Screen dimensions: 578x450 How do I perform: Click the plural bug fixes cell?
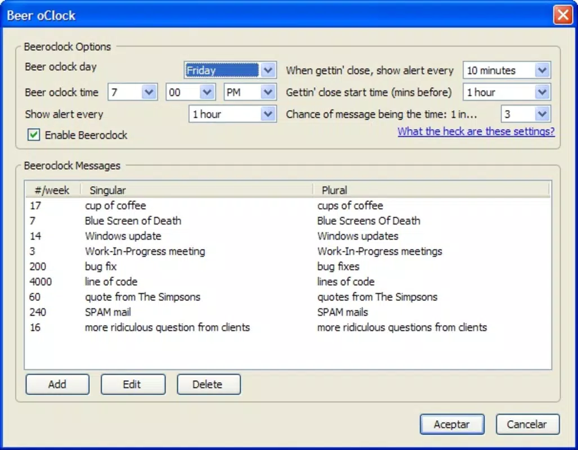click(338, 267)
